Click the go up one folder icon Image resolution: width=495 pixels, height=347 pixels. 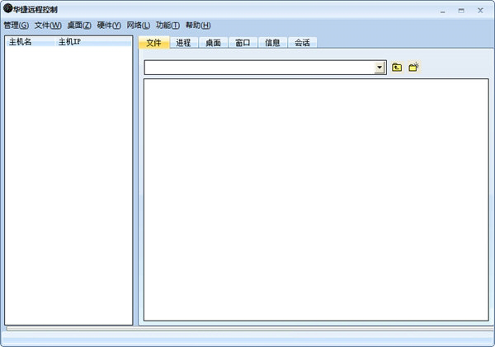[397, 68]
